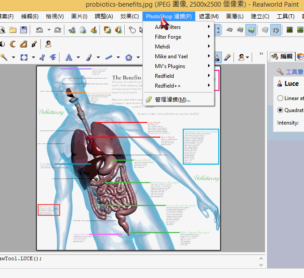Click the Open folder icon
Viewport: 304px width, 278px height.
point(13,30)
